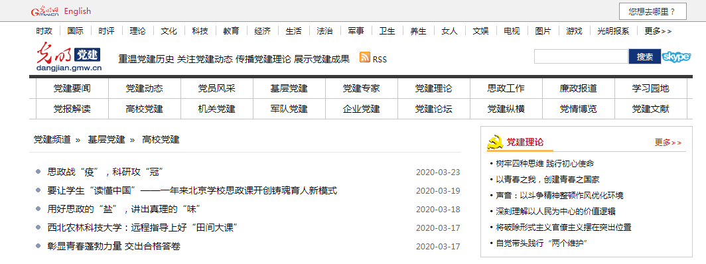Open the 教育 channel
This screenshot has width=706, height=264.
231,31
